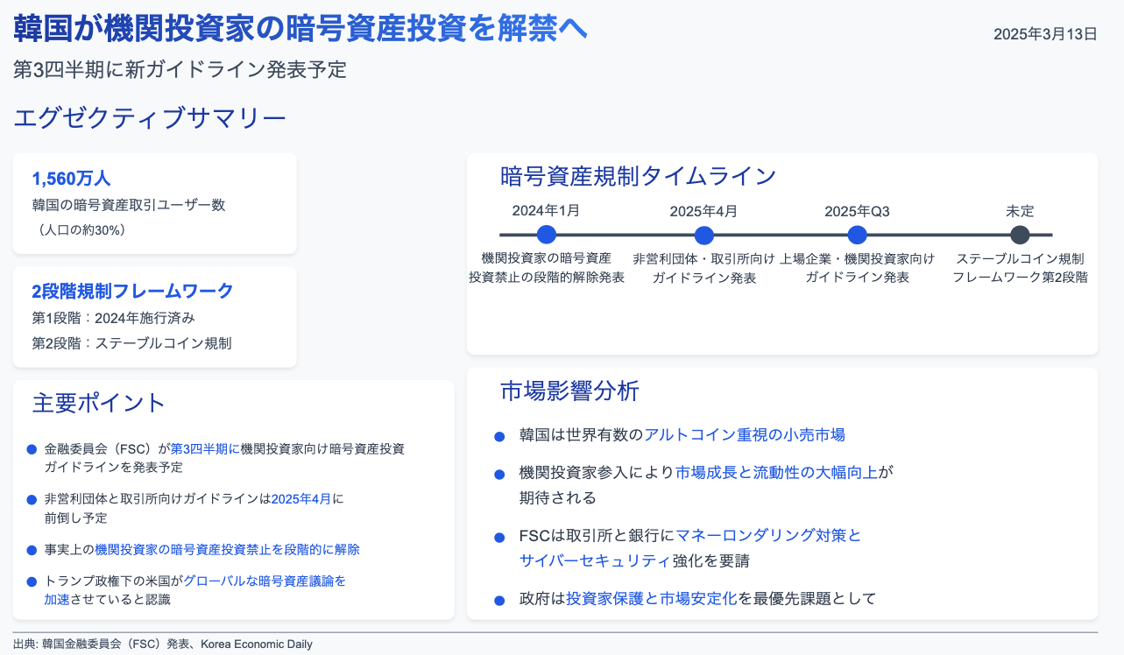Click ステーブルコイン規制 フレームワーク第2段階 timeline label

[x=1020, y=268]
